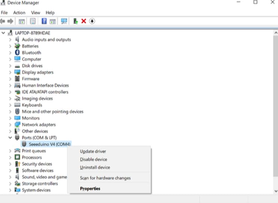Open the Help menu
Viewport: 278px width, 203px height.
(50, 13)
